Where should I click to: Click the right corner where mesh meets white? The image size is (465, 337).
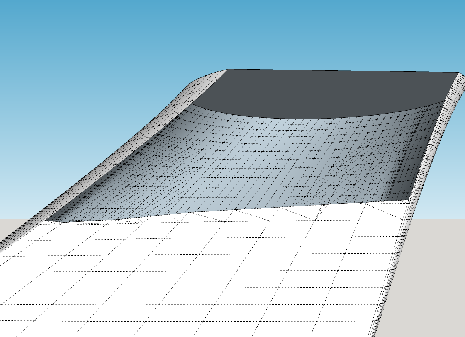(x=410, y=201)
